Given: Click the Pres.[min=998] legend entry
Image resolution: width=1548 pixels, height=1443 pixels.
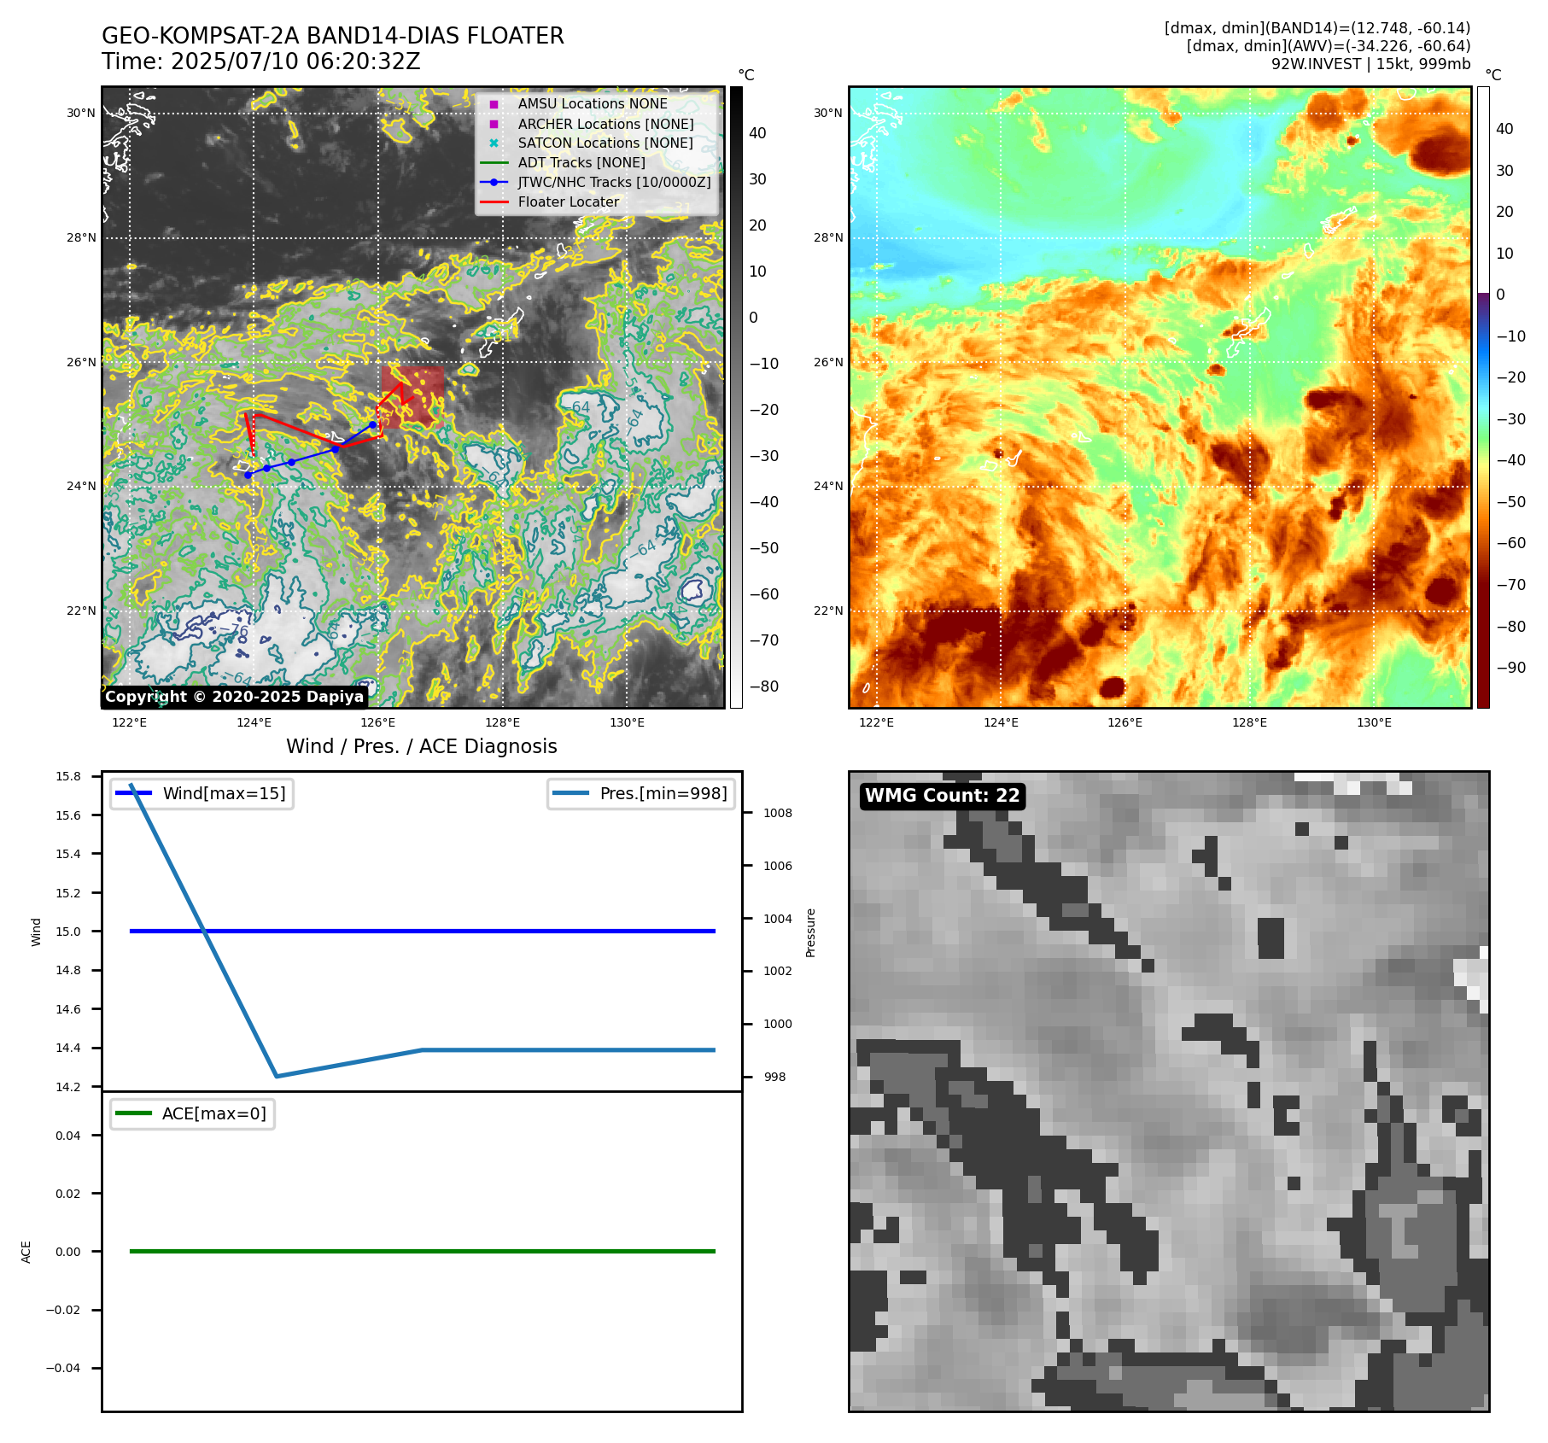Looking at the screenshot, I should [641, 793].
